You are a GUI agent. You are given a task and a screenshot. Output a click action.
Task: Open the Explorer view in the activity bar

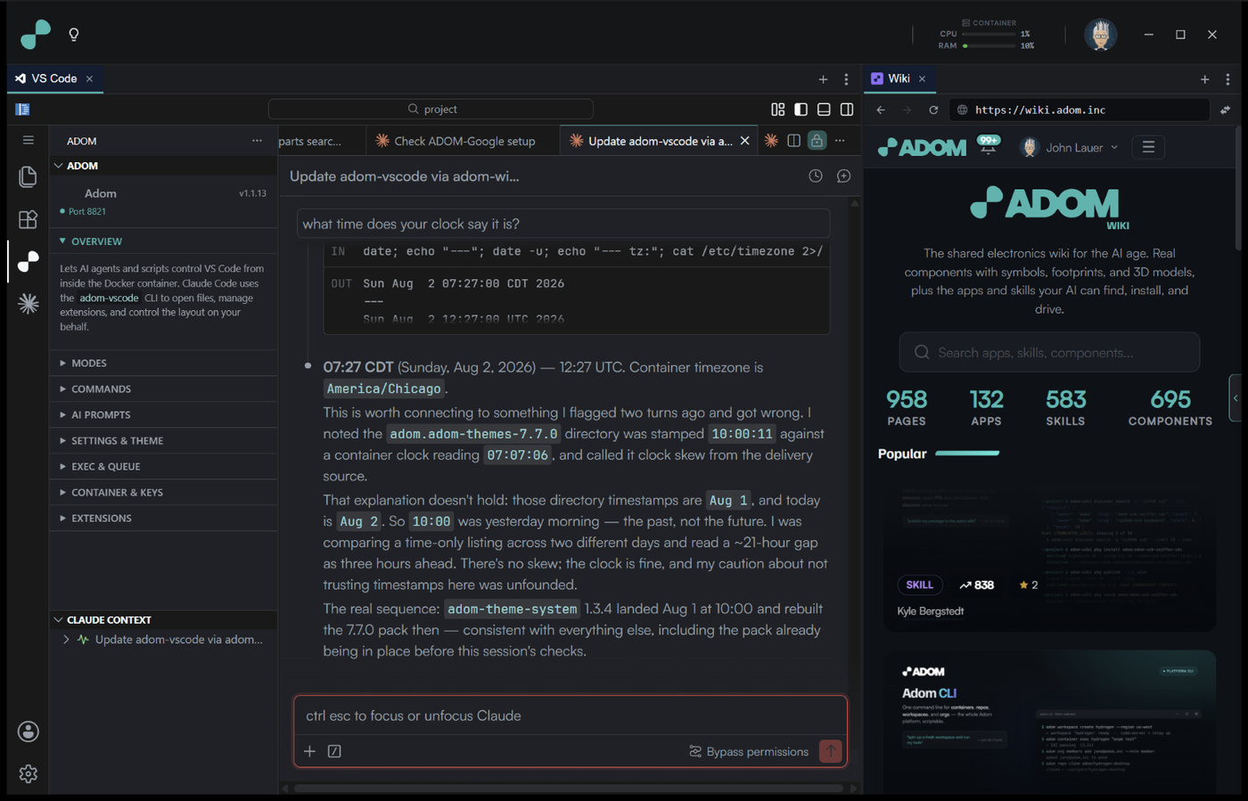(x=28, y=176)
